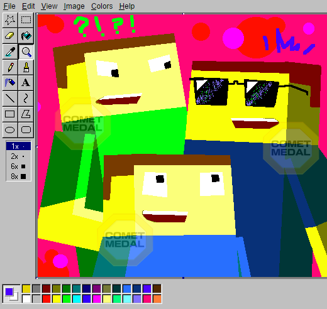Click the canvas bottom-center resize handle
The width and height of the screenshot is (327, 309).
tap(184, 278)
